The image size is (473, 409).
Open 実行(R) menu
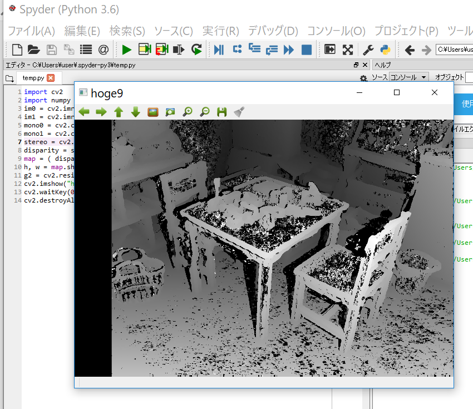point(220,31)
